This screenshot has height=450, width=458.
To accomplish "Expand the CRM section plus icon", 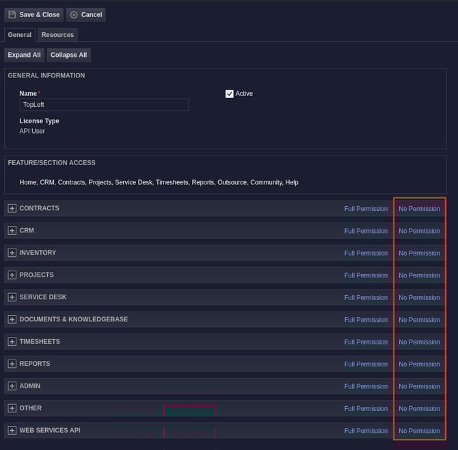I will [12, 231].
